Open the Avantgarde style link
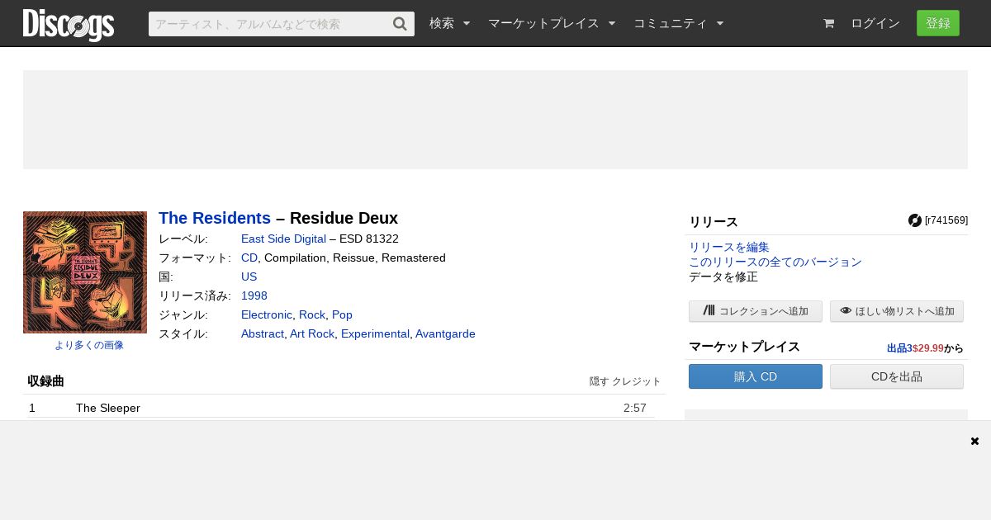The height and width of the screenshot is (520, 991). pyautogui.click(x=445, y=333)
